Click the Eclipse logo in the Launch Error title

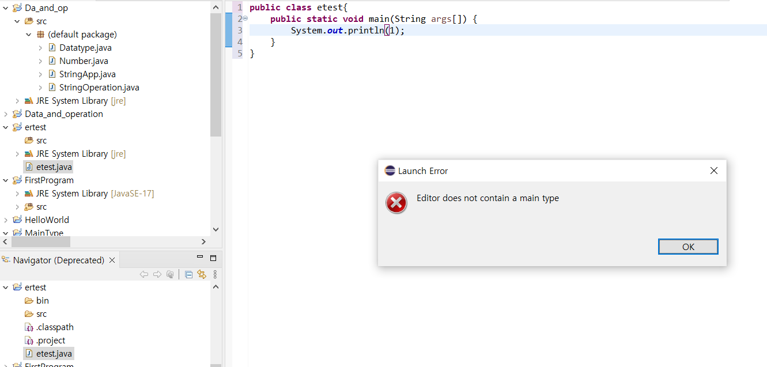390,171
